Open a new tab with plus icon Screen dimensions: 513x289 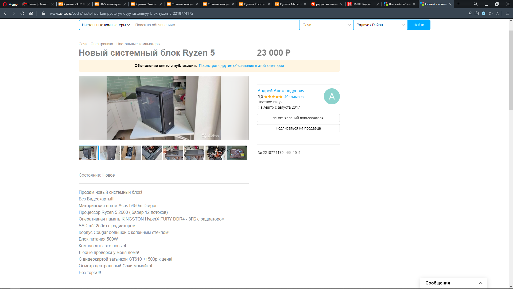pos(458,4)
